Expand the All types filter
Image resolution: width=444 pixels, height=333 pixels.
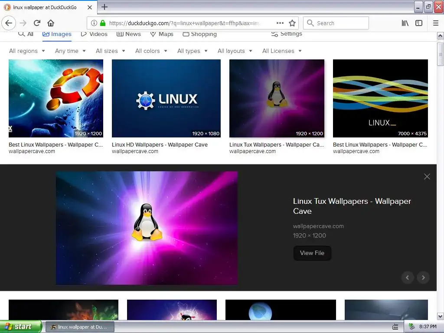click(193, 51)
